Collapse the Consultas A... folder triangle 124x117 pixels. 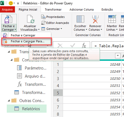coord(11,60)
